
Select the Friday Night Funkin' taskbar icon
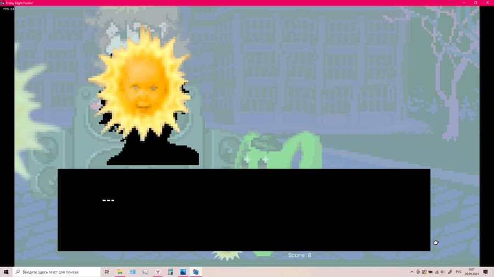195,272
